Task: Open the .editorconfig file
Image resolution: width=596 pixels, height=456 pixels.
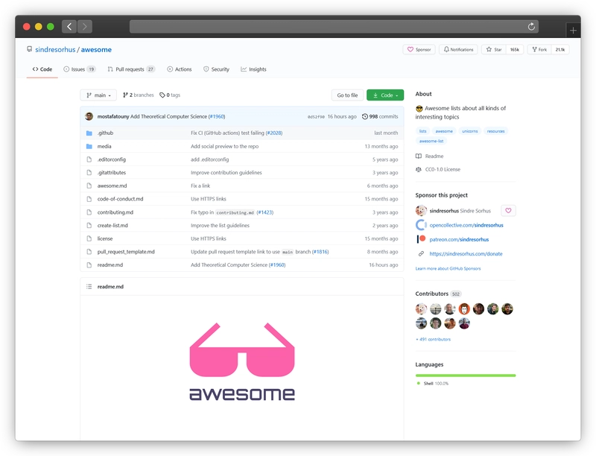Action: [x=111, y=159]
